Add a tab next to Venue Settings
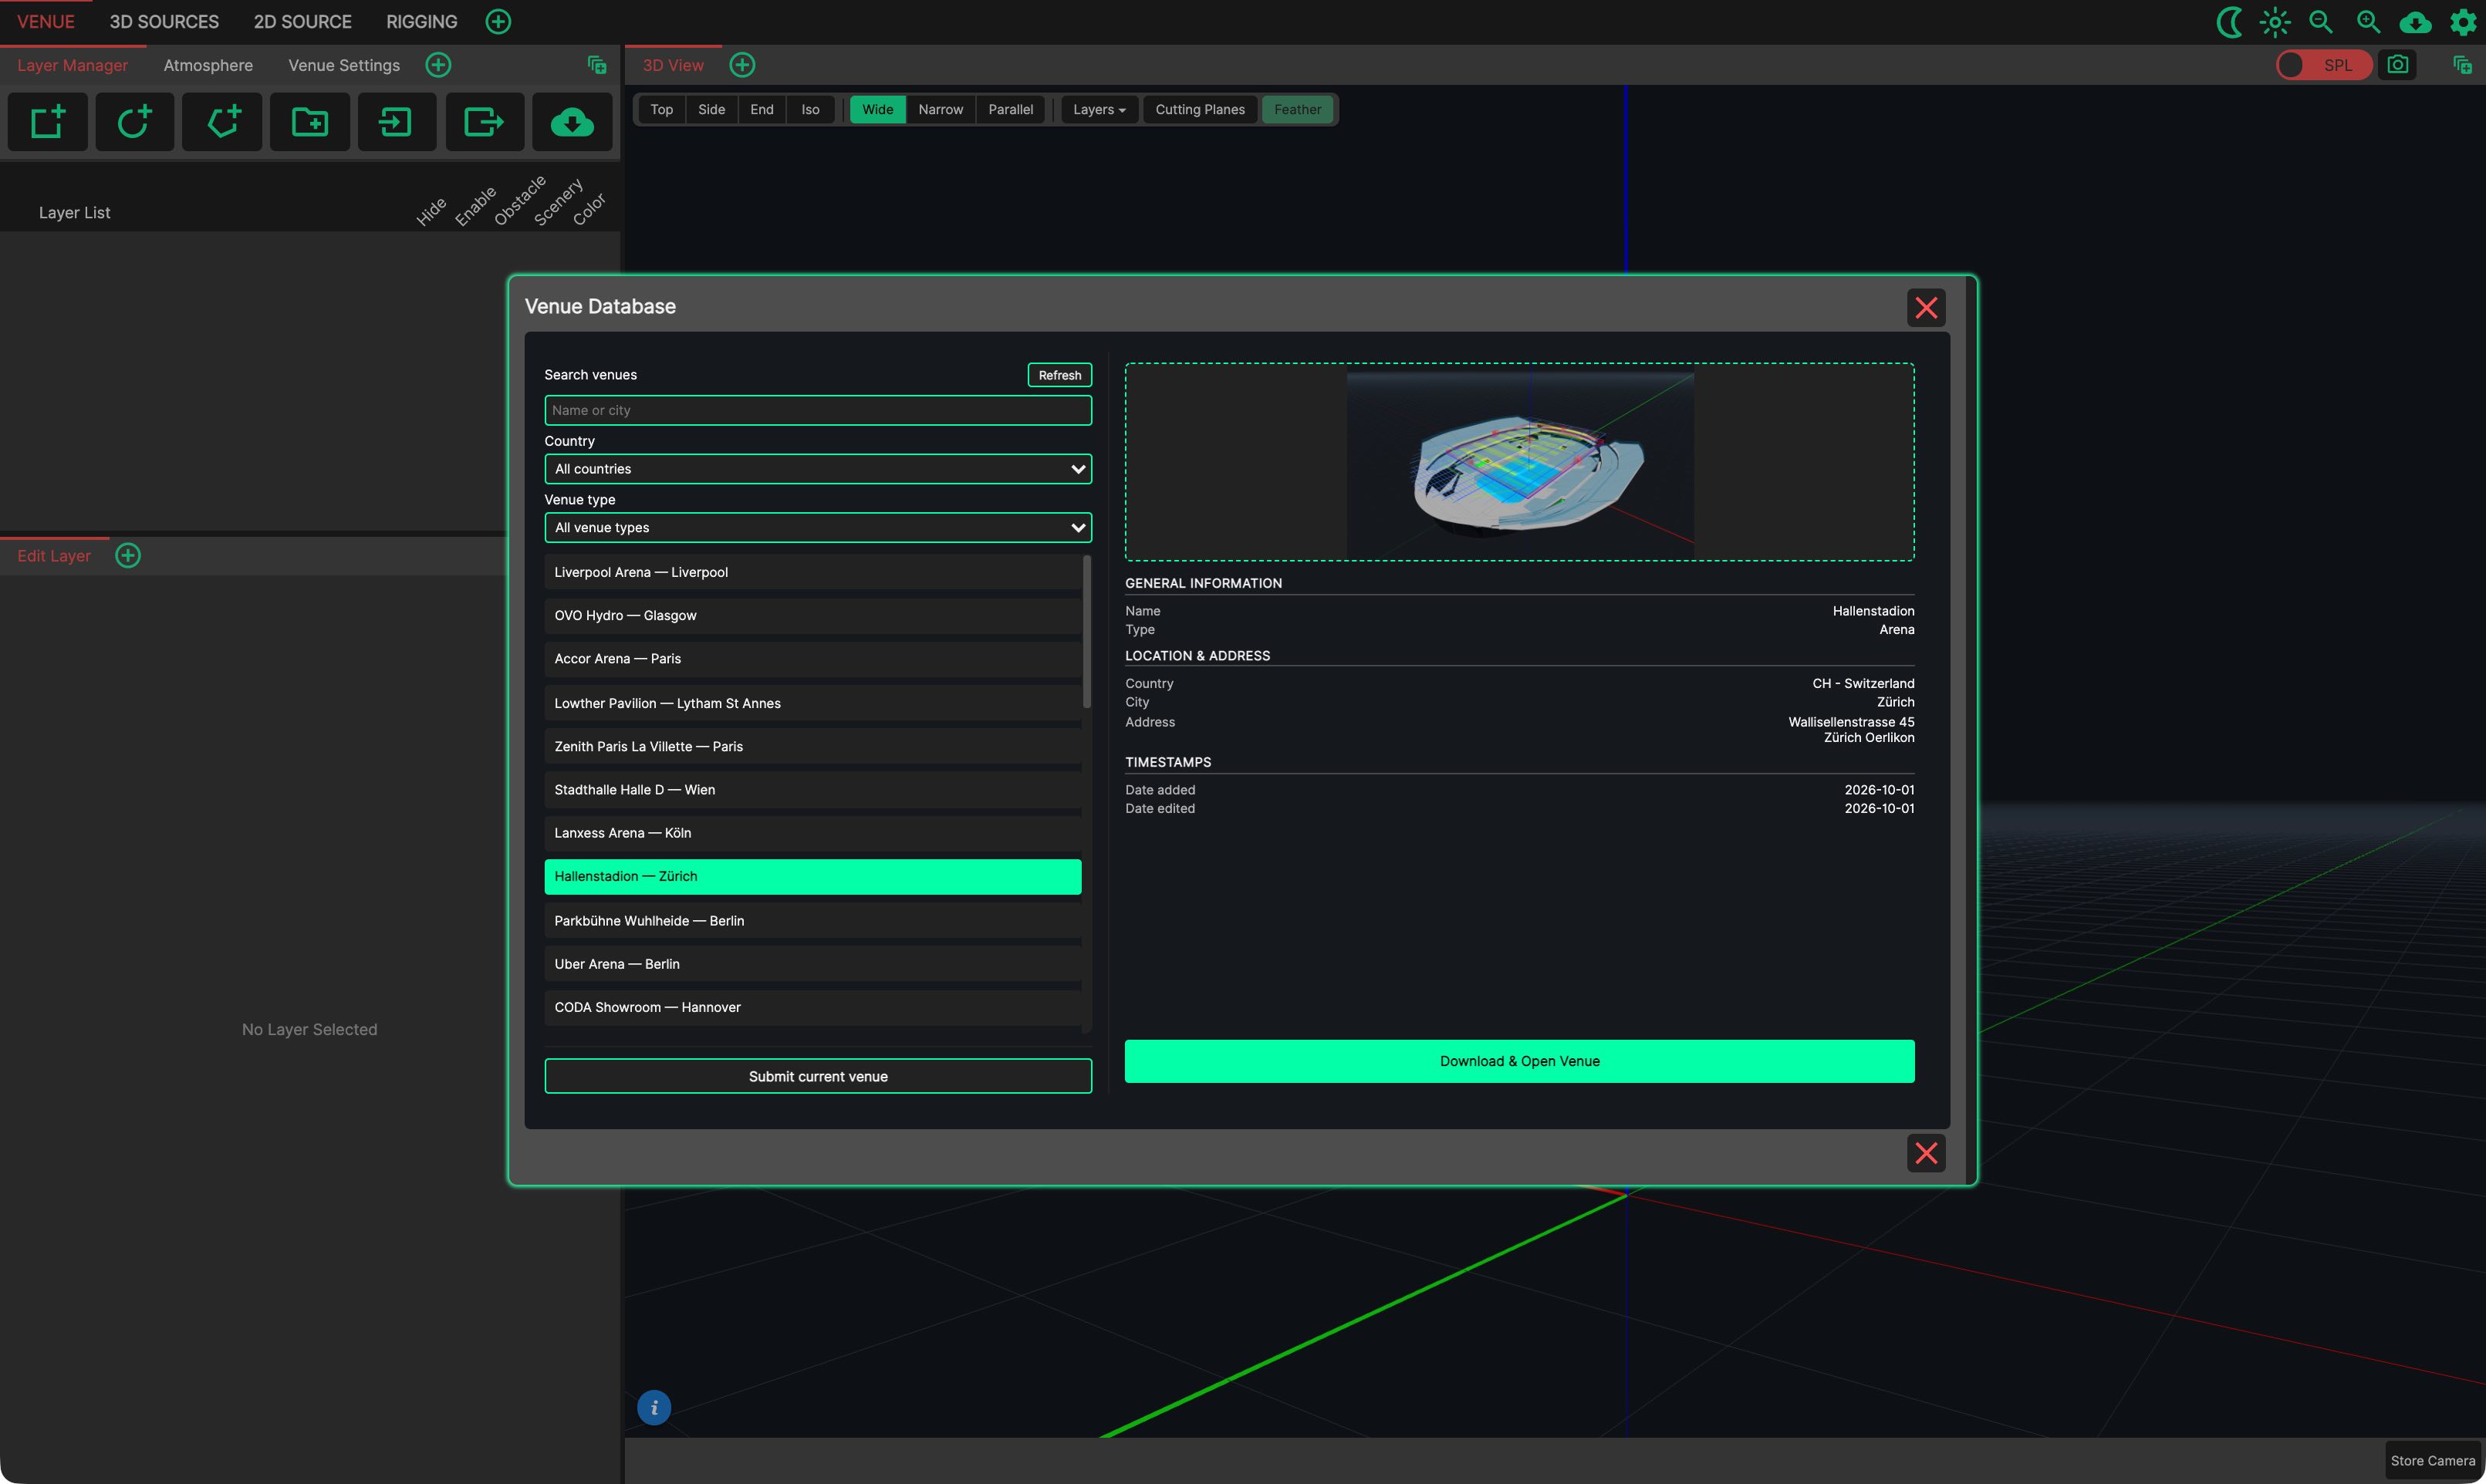Image resolution: width=2486 pixels, height=1484 pixels. point(438,65)
